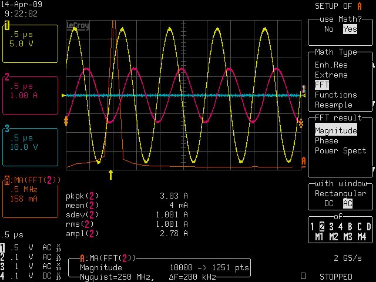Click the Nyquist=250 MHz readout
376x282 pixels.
[x=117, y=277]
